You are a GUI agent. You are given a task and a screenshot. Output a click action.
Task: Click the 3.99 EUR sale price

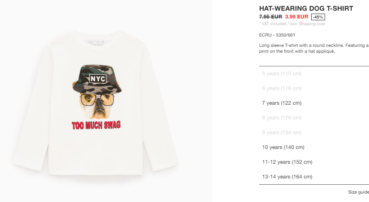coord(297,17)
